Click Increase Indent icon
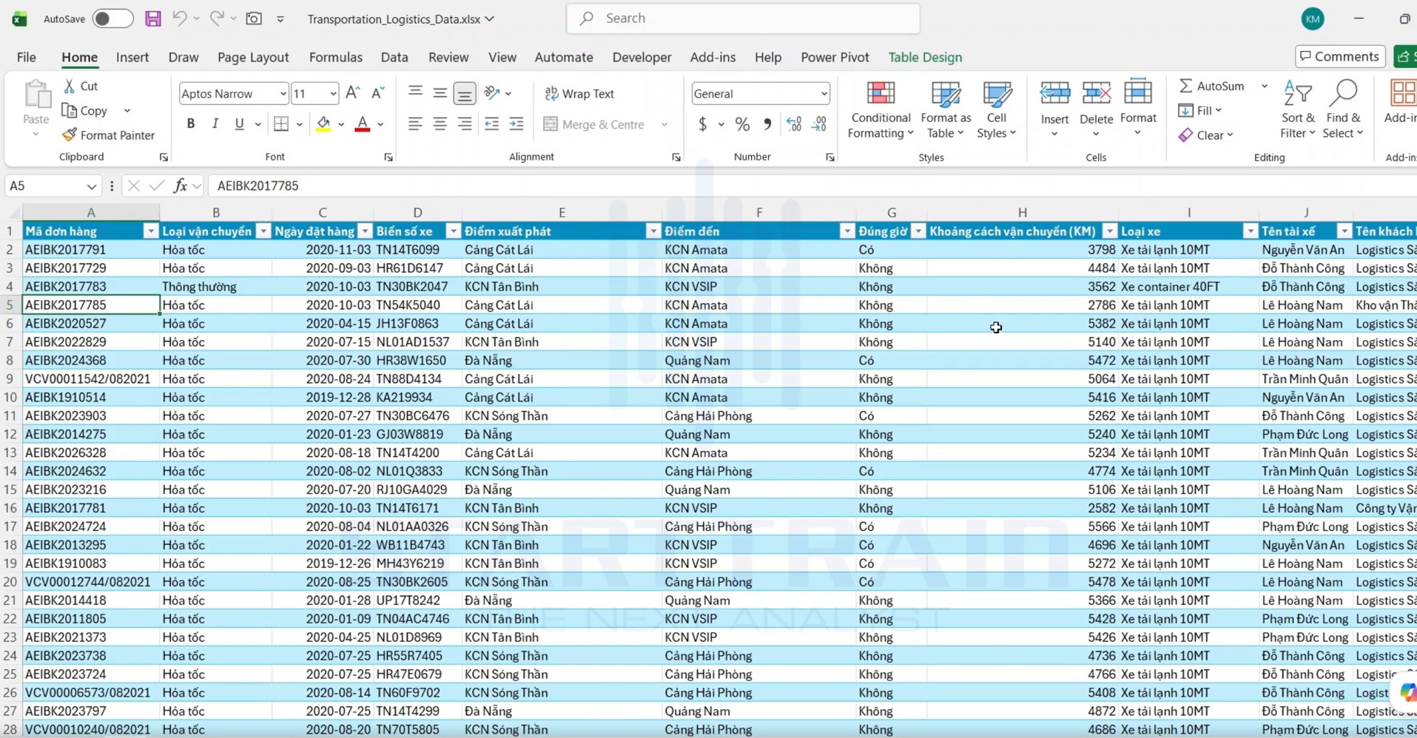 tap(516, 124)
